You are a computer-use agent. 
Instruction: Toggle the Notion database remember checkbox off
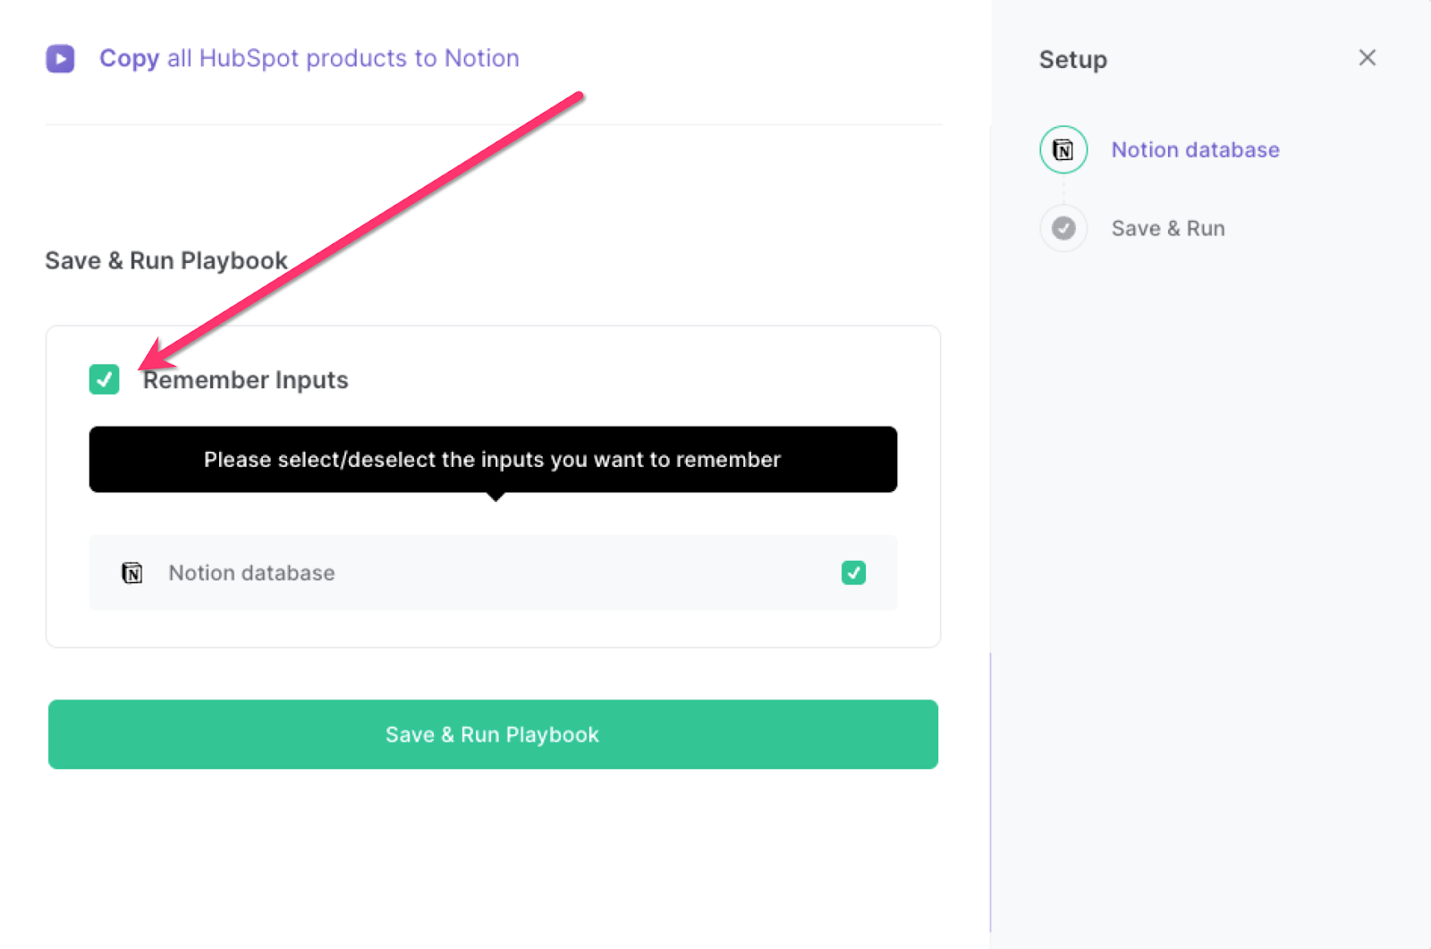[x=853, y=573]
